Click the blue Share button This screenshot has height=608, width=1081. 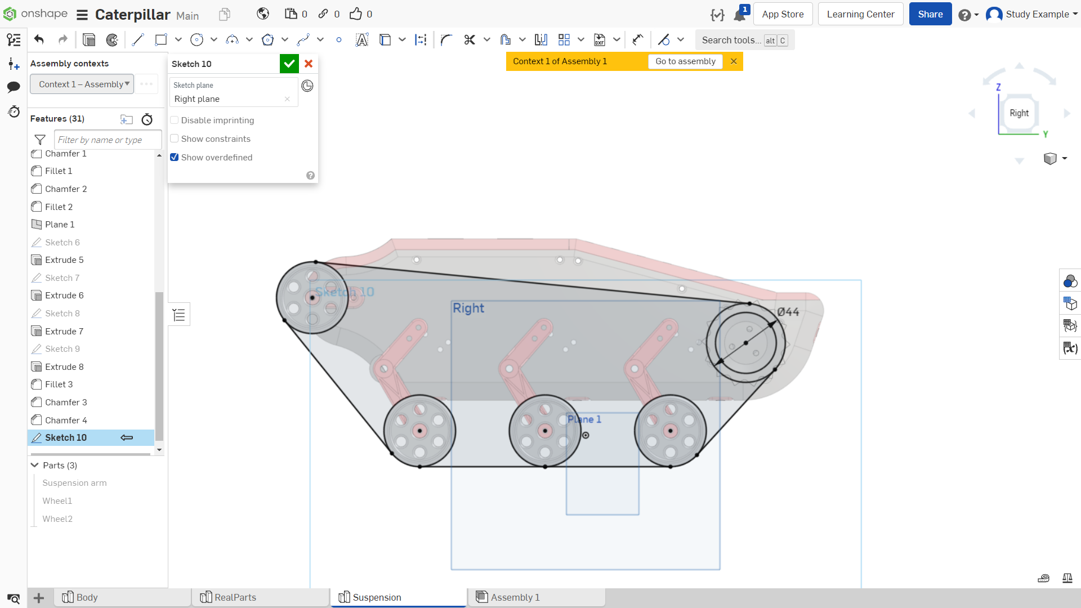tap(930, 14)
